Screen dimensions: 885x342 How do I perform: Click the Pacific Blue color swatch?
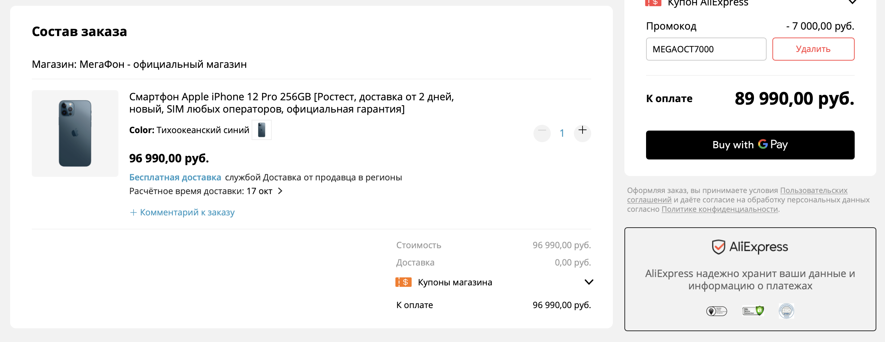click(x=262, y=130)
